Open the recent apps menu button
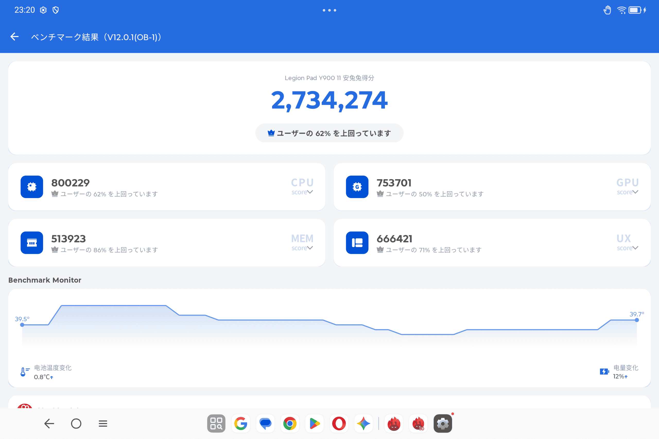 103,423
